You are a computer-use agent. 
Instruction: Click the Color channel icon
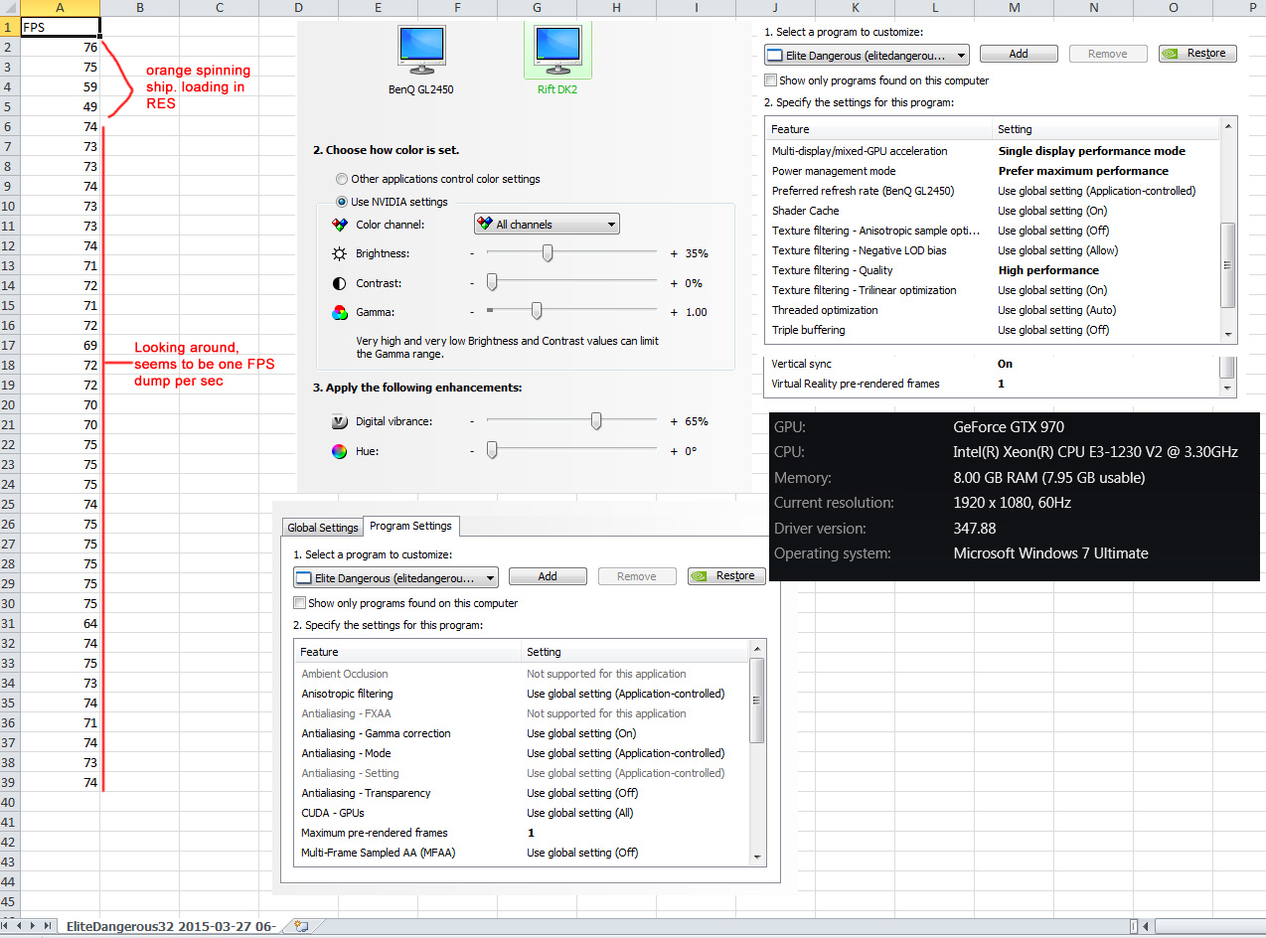pyautogui.click(x=340, y=225)
